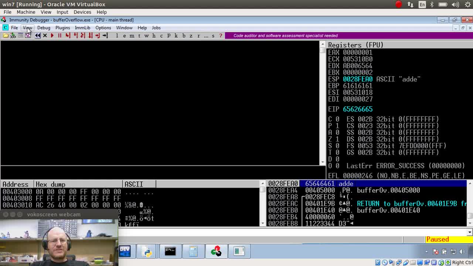Screen dimensions: 473x266
Task: Open the Call stack with the 'k' icon
Action: [x=176, y=35]
